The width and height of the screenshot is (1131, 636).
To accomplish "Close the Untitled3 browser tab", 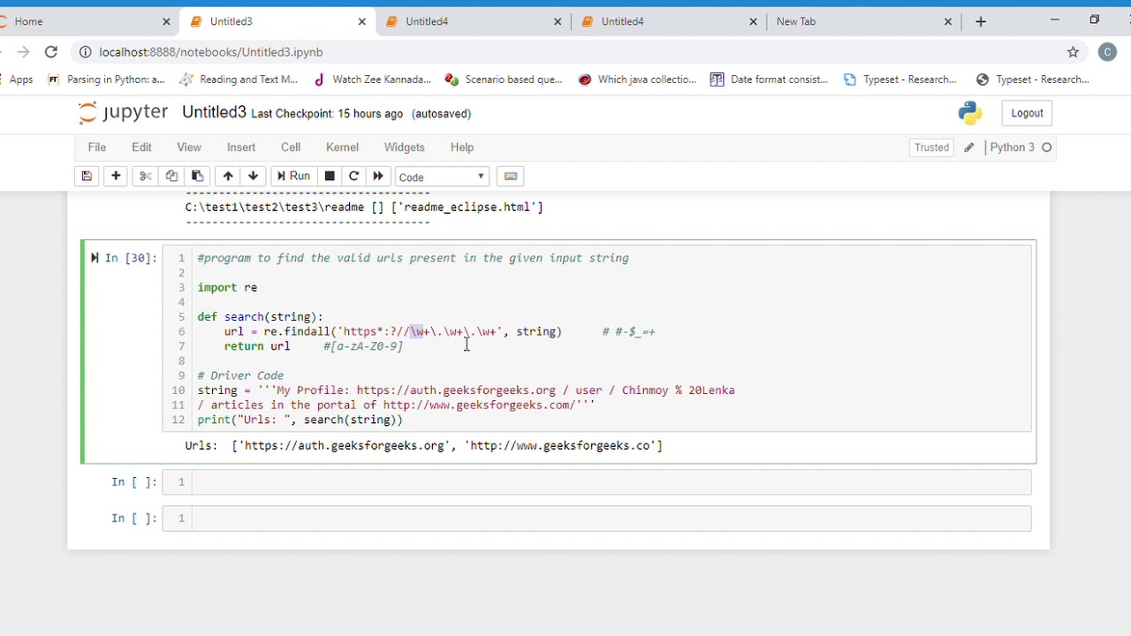I will pyautogui.click(x=361, y=21).
